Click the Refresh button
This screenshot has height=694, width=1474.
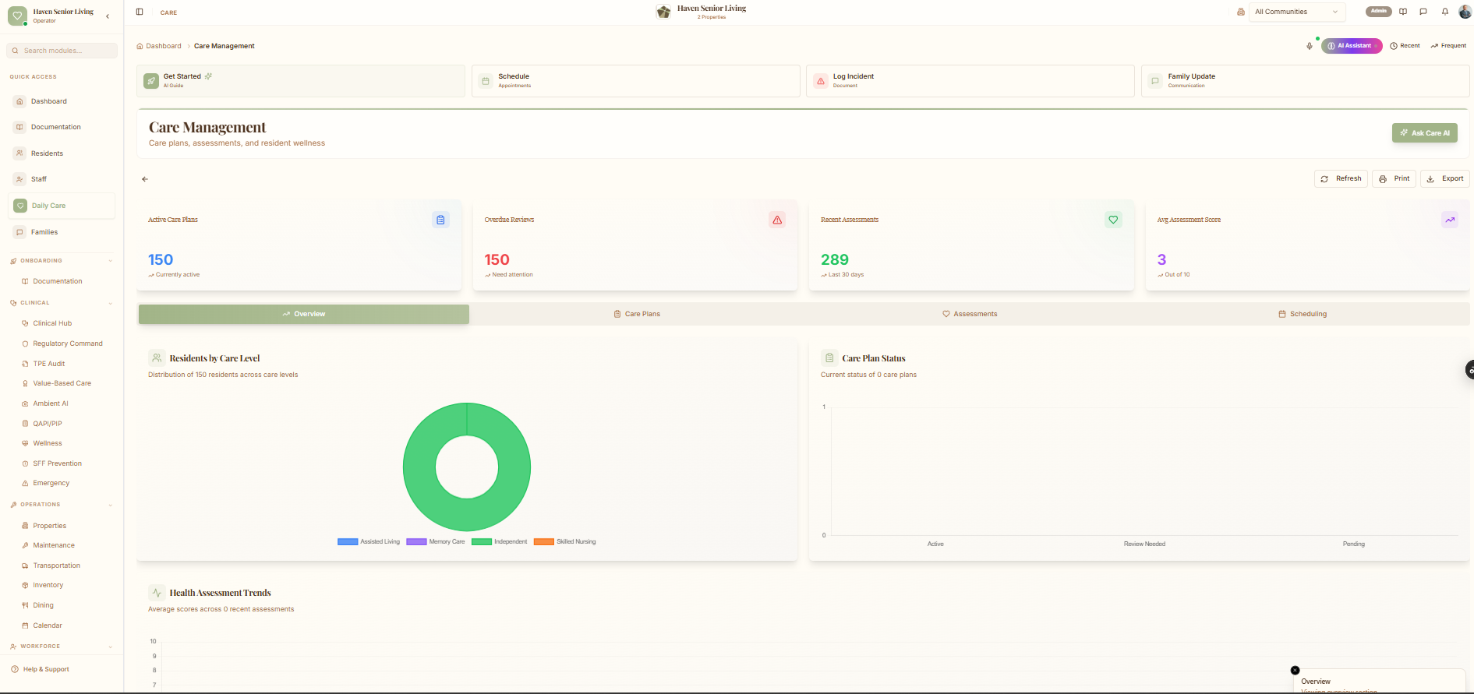coord(1341,178)
